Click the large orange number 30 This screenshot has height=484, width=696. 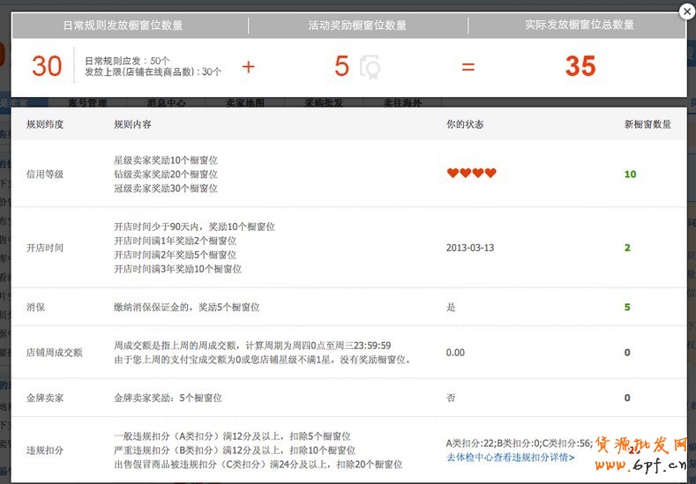pyautogui.click(x=47, y=67)
